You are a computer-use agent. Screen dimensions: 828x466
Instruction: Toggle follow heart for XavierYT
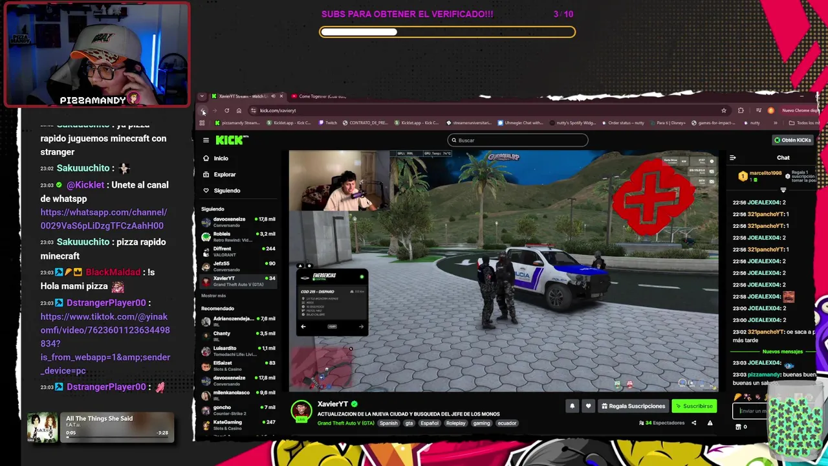[588, 406]
